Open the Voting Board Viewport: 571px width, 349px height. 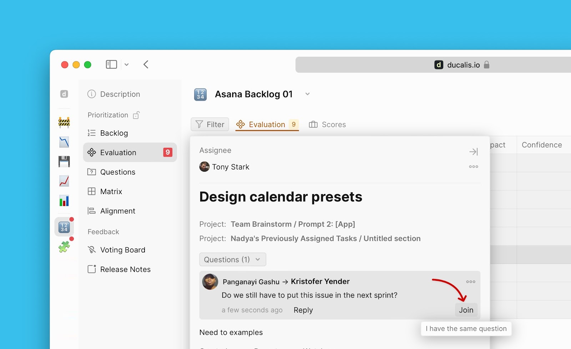(116, 250)
